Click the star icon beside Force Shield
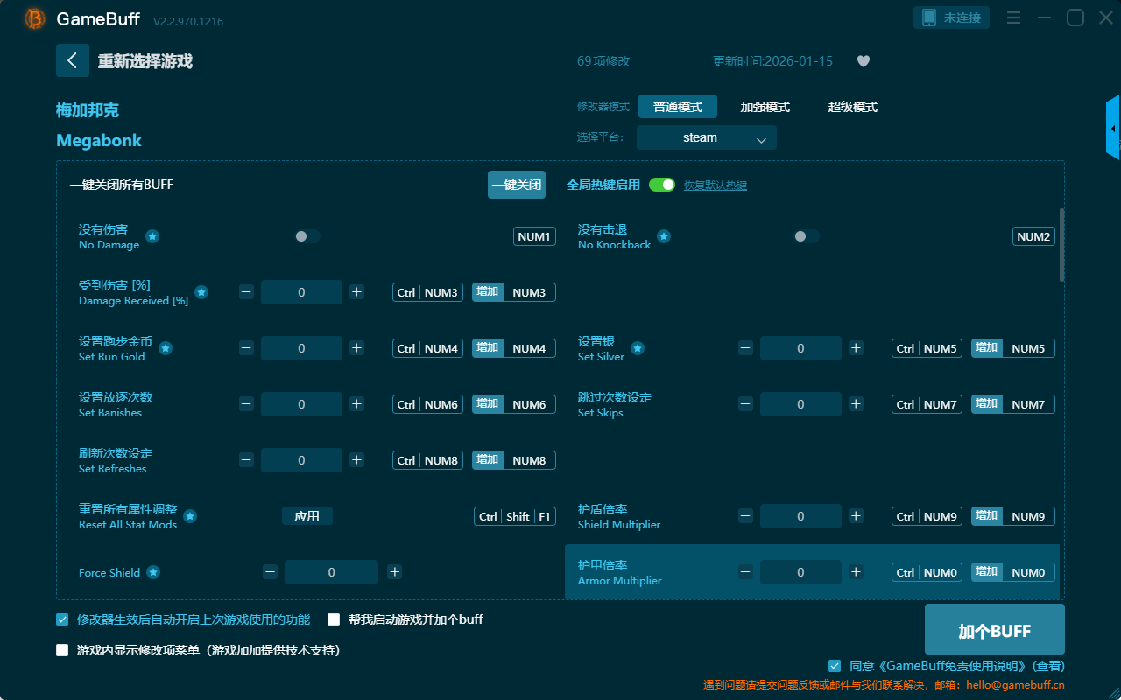The height and width of the screenshot is (700, 1121). [153, 572]
